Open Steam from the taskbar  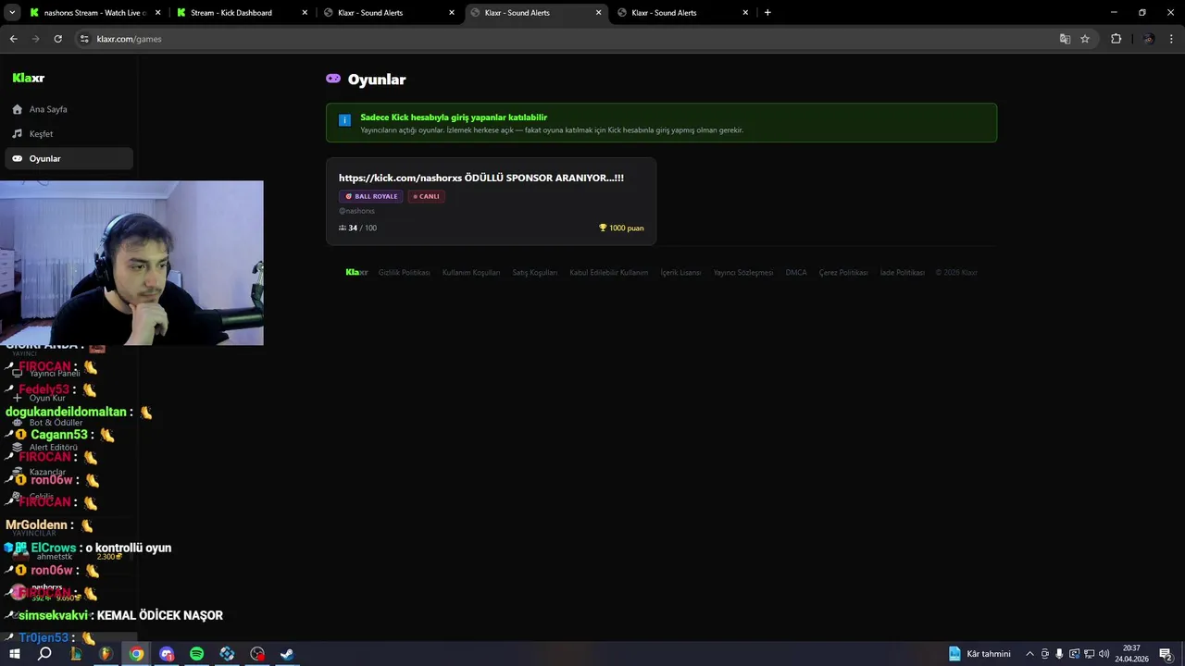click(x=287, y=654)
